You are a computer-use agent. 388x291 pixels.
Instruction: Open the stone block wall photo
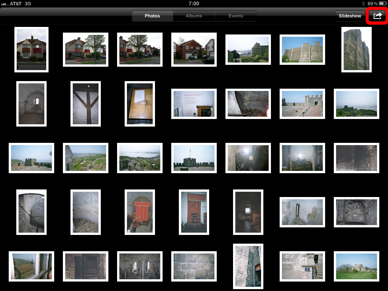pos(194,266)
